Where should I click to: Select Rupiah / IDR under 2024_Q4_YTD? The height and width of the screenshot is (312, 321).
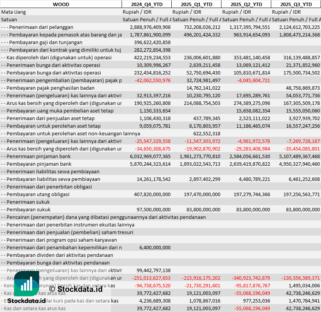click(137, 12)
